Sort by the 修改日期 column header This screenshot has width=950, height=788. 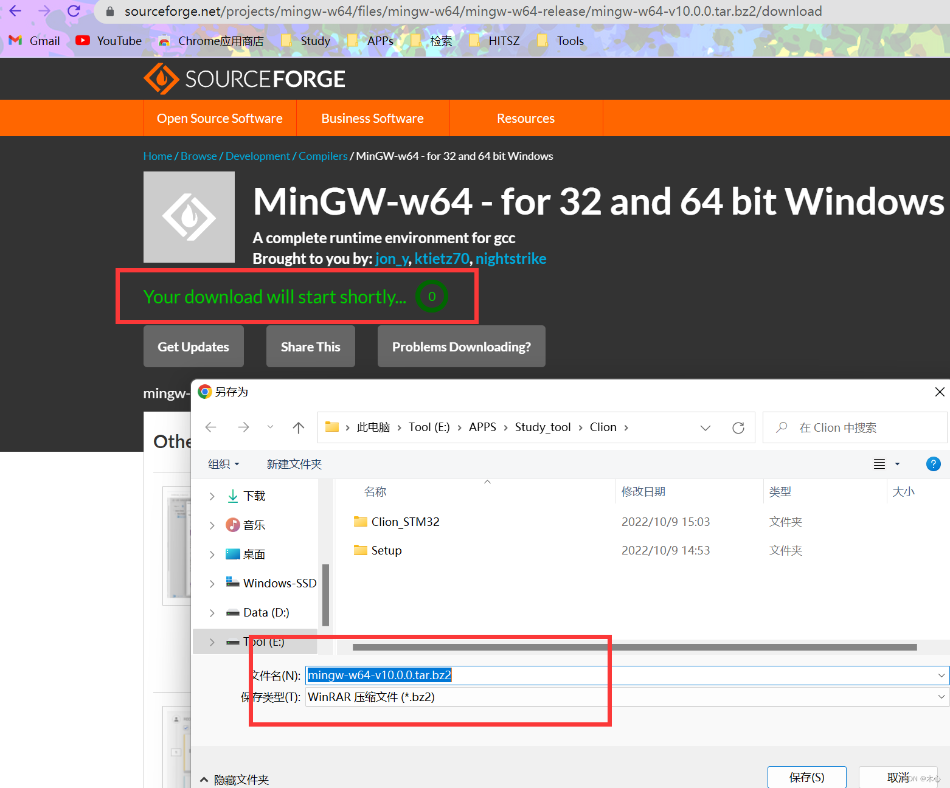click(x=643, y=491)
